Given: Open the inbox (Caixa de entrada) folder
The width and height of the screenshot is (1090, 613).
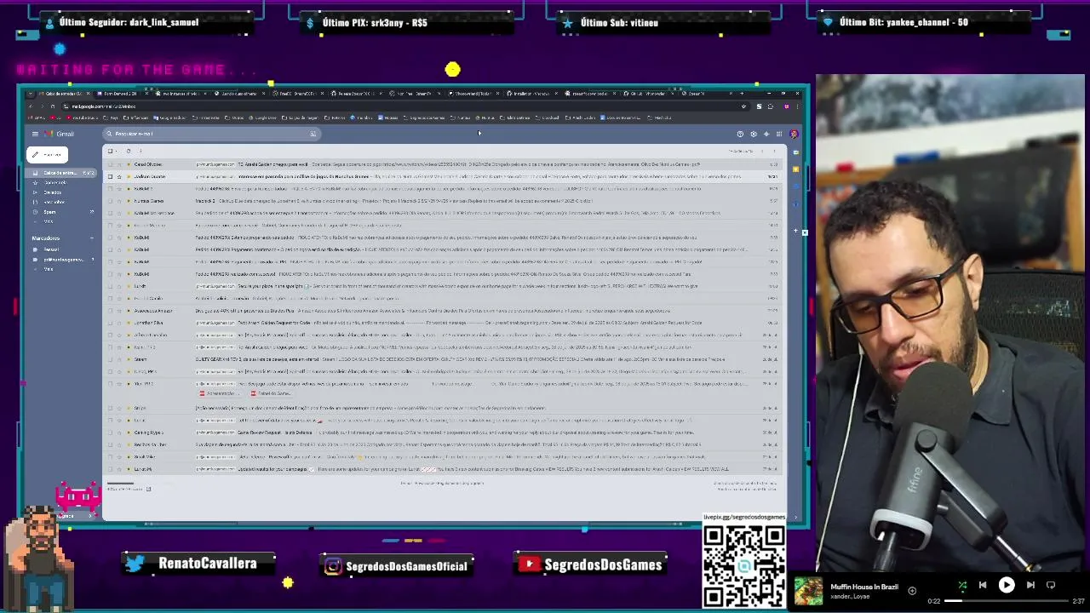Looking at the screenshot, I should tap(61, 173).
